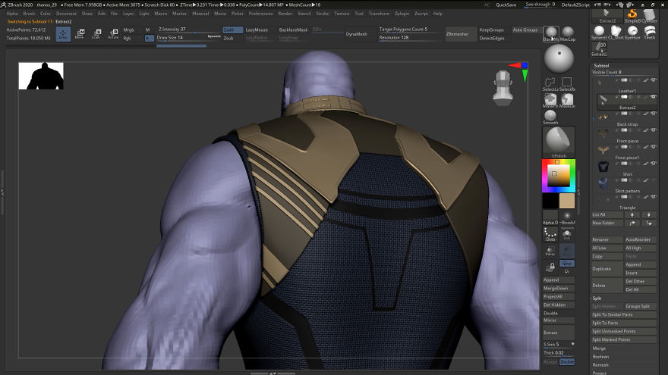668x375 pixels.
Task: Click the DynaMesh button
Action: tap(357, 34)
